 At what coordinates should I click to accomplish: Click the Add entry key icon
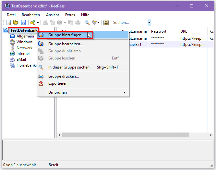click(x=32, y=23)
